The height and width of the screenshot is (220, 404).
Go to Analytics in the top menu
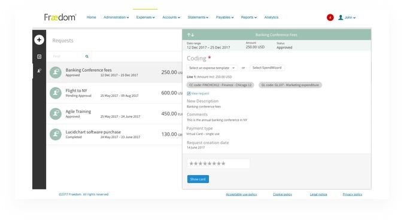271,17
